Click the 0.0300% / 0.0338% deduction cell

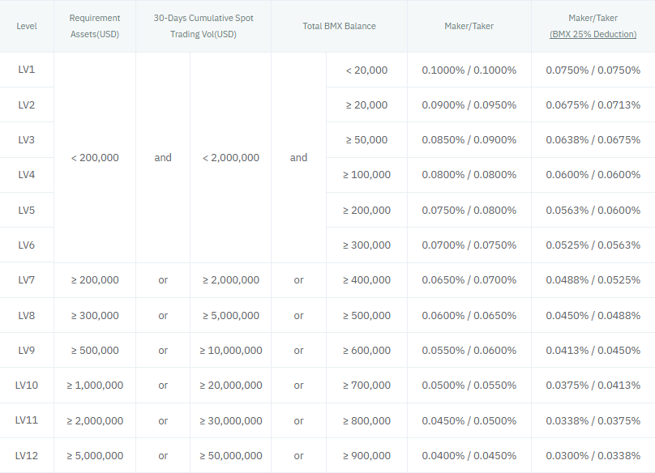coord(592,455)
